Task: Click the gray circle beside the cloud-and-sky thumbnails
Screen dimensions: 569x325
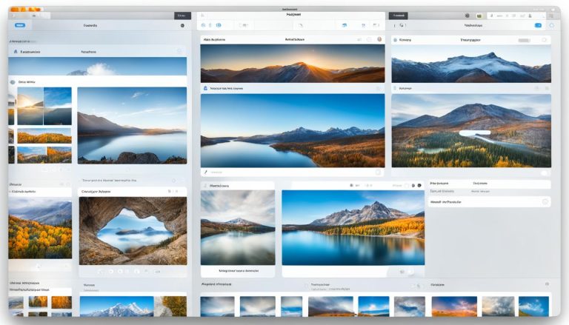Action: (x=13, y=82)
